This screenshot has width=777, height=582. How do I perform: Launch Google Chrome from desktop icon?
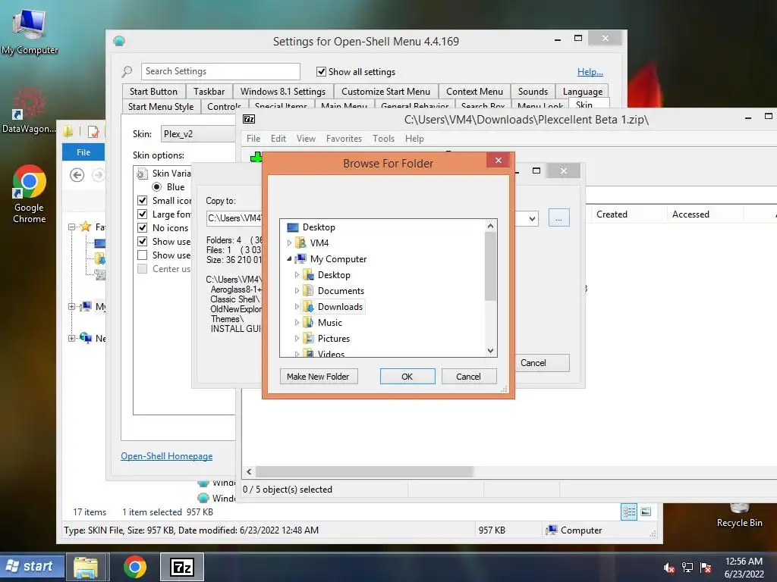click(30, 194)
